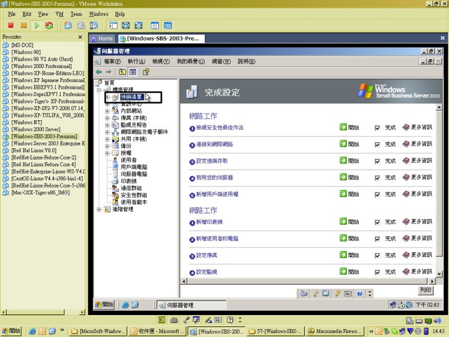Power on the VM with the green play icon

pos(36,25)
